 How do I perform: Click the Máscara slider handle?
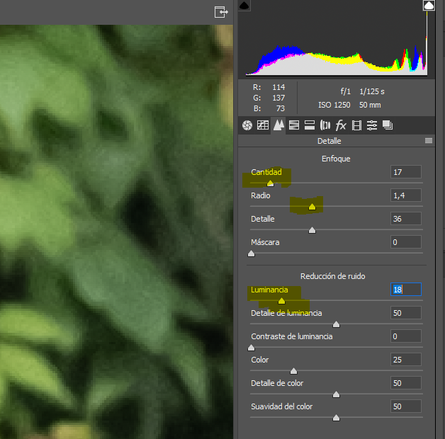click(x=251, y=253)
